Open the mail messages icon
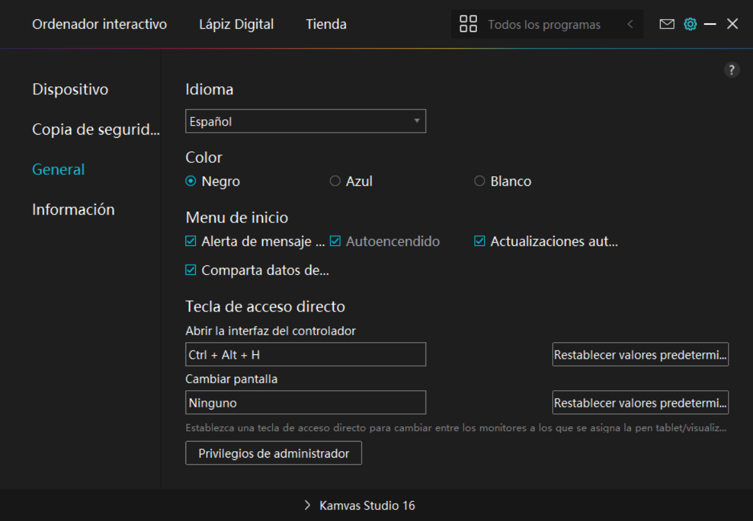The height and width of the screenshot is (521, 753). click(667, 24)
